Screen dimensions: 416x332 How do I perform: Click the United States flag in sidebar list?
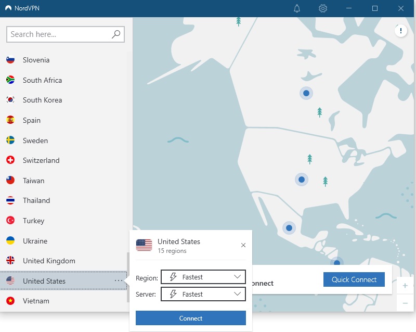pos(10,280)
